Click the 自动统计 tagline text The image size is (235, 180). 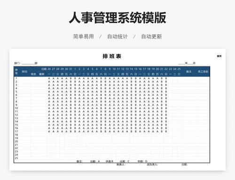117,37
